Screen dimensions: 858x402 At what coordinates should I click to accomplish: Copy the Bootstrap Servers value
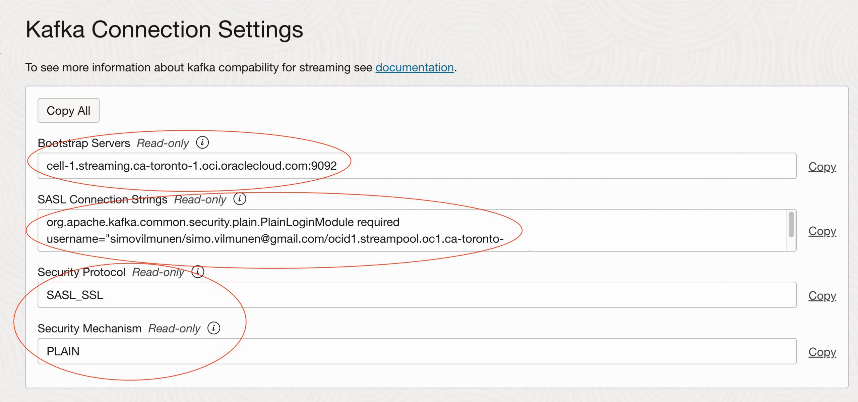coord(822,167)
